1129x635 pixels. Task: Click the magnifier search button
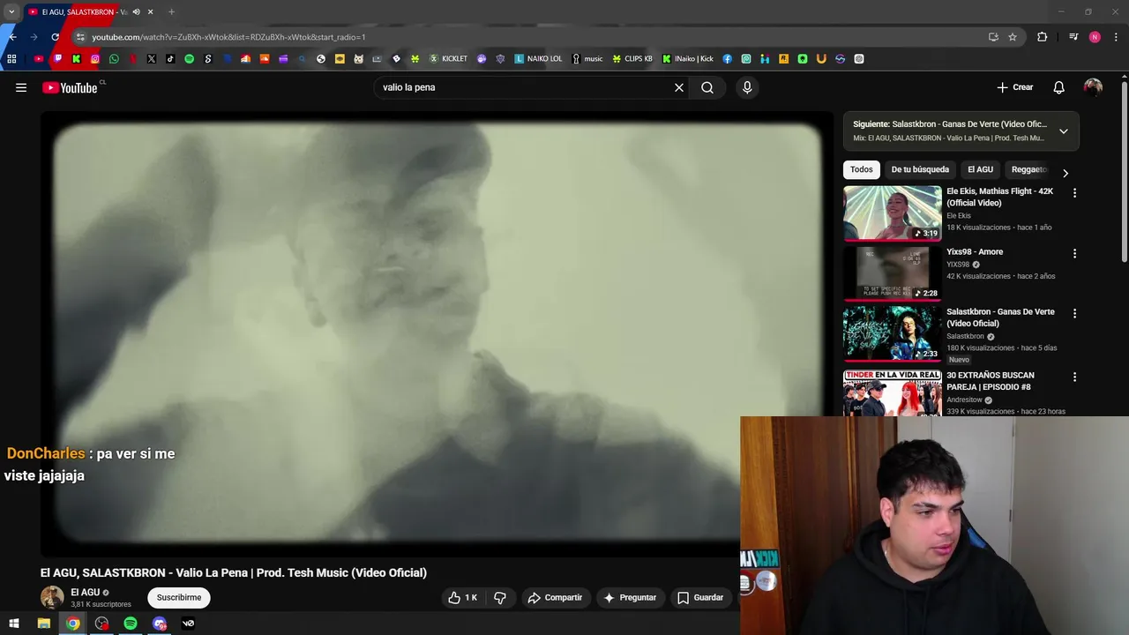pos(707,87)
